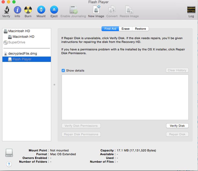Select the Flash Player volume in sidebar
Image resolution: width=198 pixels, height=171 pixels.
27,59
